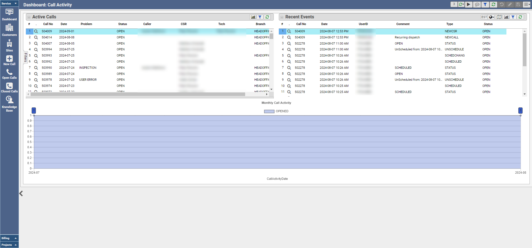
Task: Collapse the Recent Events panel
Action: tap(282, 17)
